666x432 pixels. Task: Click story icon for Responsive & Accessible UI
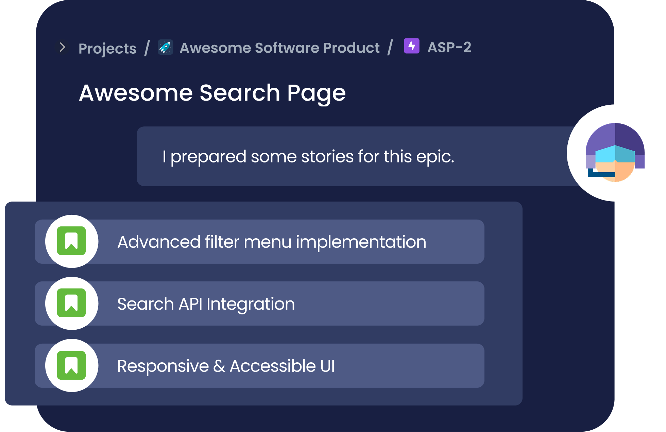[71, 365]
